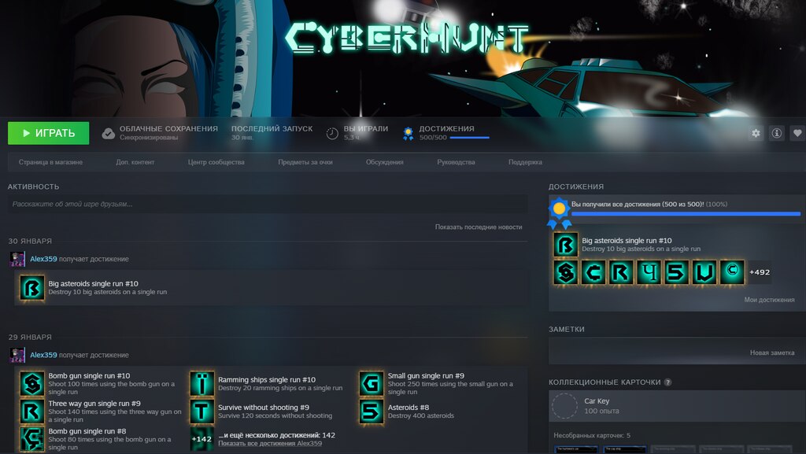Open Поддержка tab
806x454 pixels.
point(525,162)
